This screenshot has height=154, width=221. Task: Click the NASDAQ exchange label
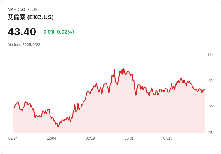[16, 10]
